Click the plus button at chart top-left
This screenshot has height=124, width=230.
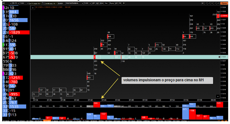(x=32, y=8)
